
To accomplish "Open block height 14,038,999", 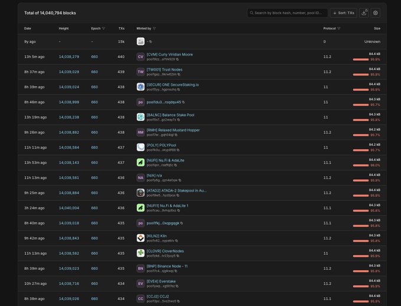I will pos(69,102).
